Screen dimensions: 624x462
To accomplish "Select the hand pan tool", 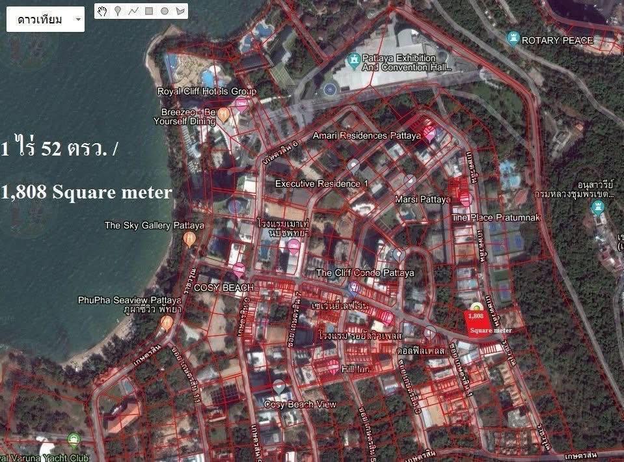I will 102,10.
